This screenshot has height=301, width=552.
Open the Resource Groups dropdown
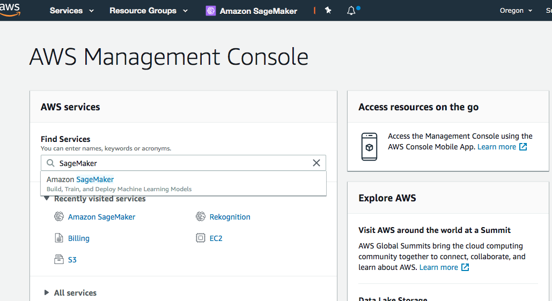[x=149, y=11]
